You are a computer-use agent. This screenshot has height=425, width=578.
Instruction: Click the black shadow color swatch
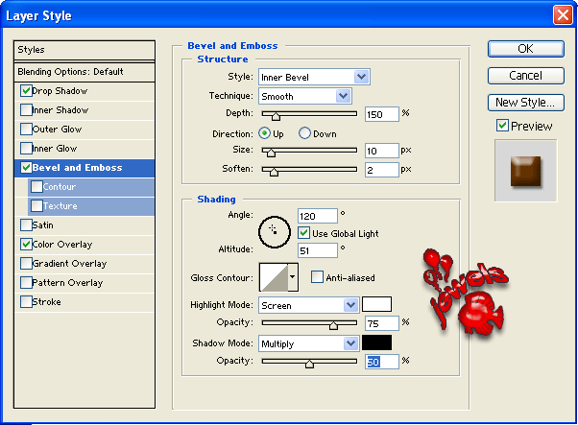coord(376,342)
